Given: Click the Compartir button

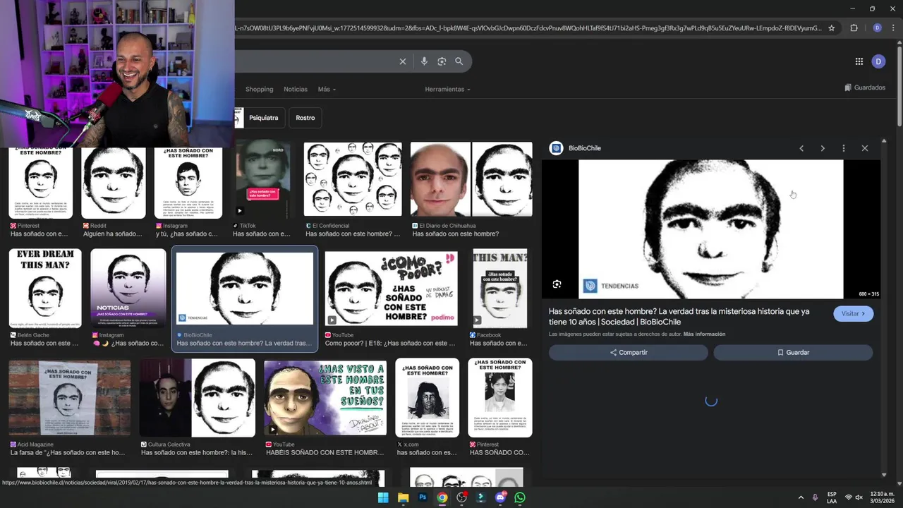Looking at the screenshot, I should coord(629,352).
